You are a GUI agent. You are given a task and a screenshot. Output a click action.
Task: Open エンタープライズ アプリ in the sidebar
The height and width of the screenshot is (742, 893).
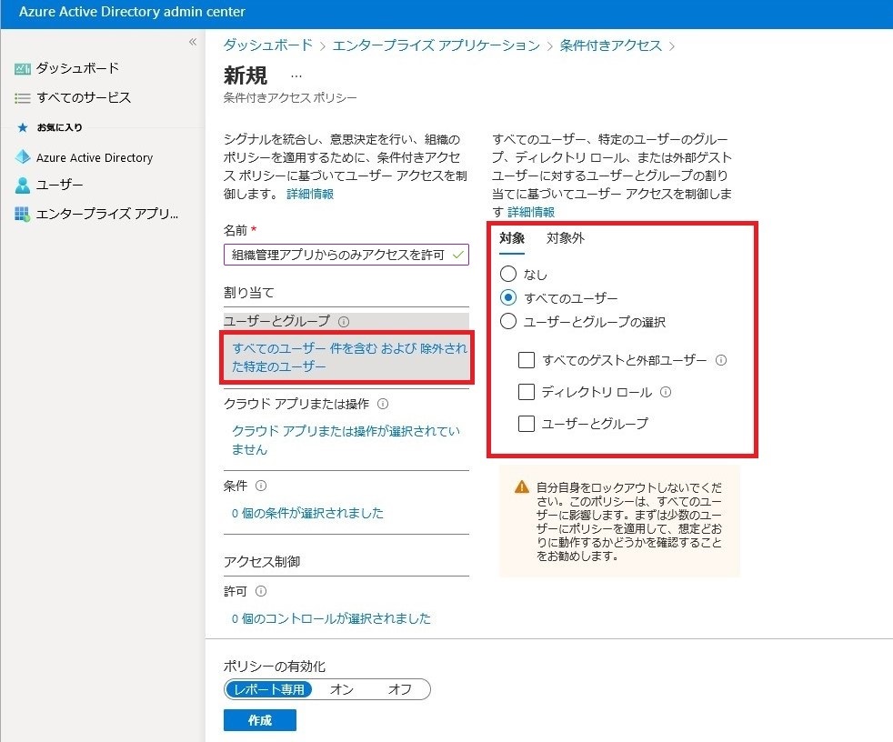107,214
